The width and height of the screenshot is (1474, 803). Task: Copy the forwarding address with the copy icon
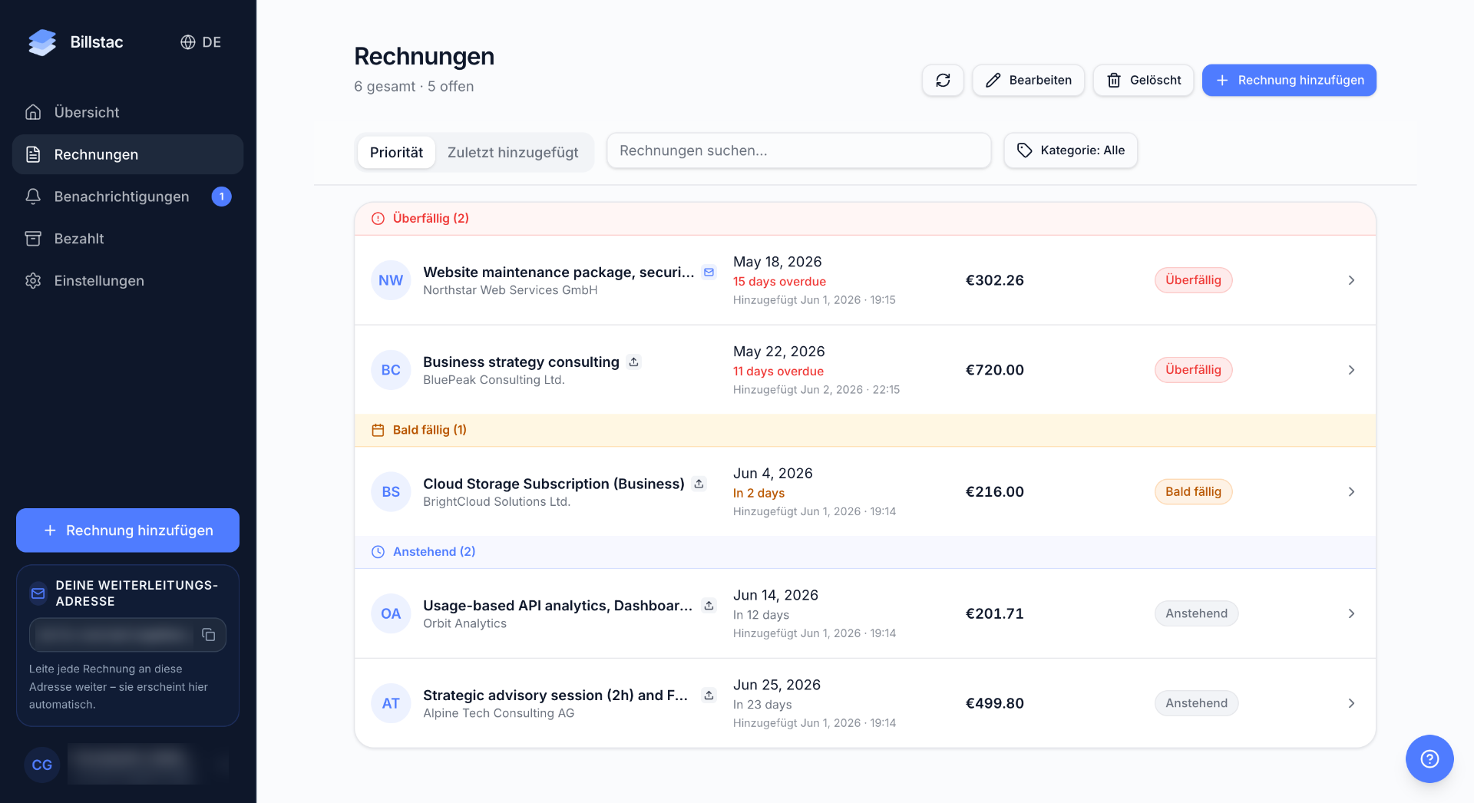pos(209,635)
